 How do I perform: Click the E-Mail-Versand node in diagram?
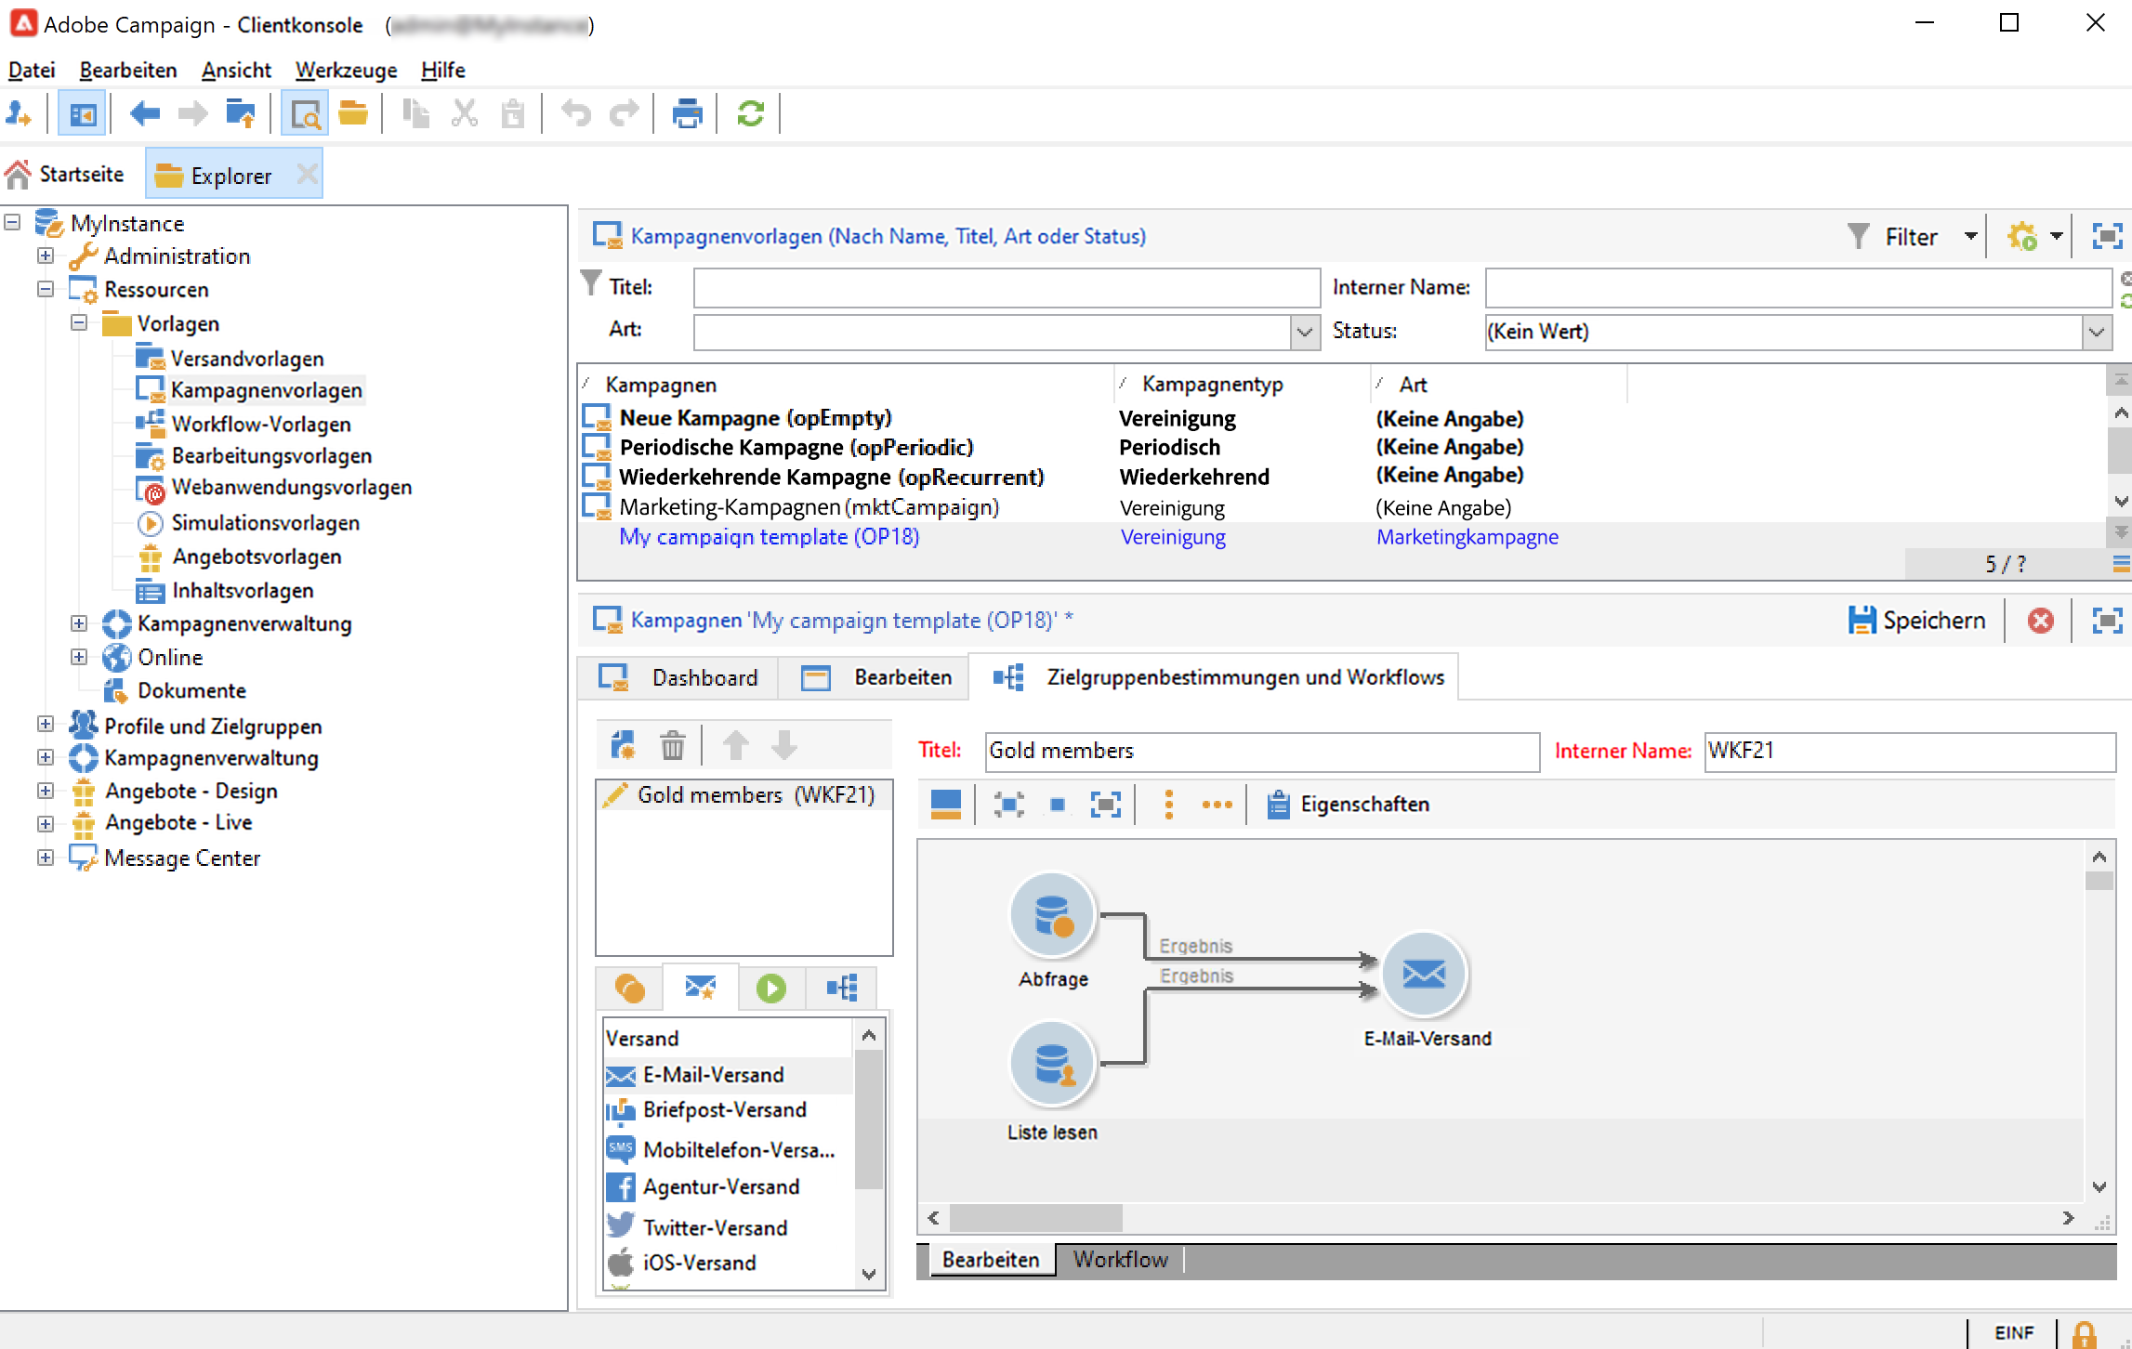pos(1424,974)
